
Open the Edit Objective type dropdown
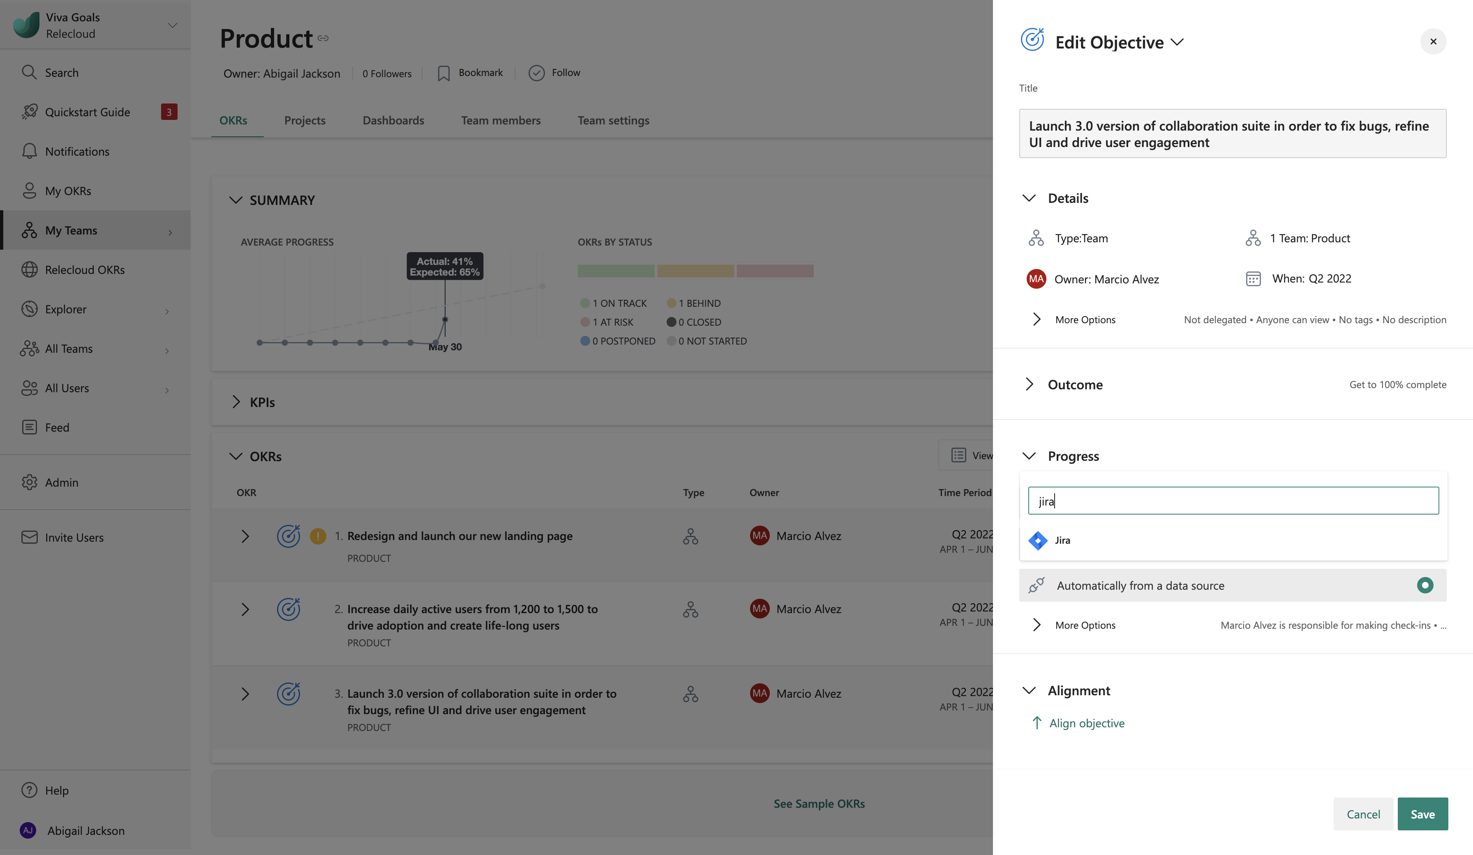pyautogui.click(x=1177, y=42)
